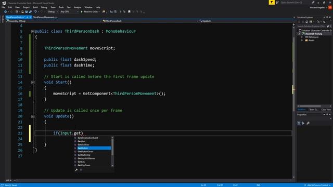Click the feedback person icon near Quick Launch
Image resolution: width=333 pixels, height=187 pixels.
277,2
